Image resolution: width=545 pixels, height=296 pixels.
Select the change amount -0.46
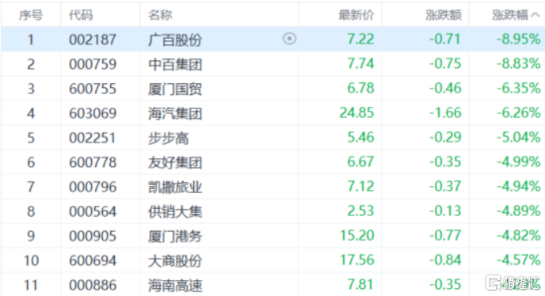click(x=445, y=88)
